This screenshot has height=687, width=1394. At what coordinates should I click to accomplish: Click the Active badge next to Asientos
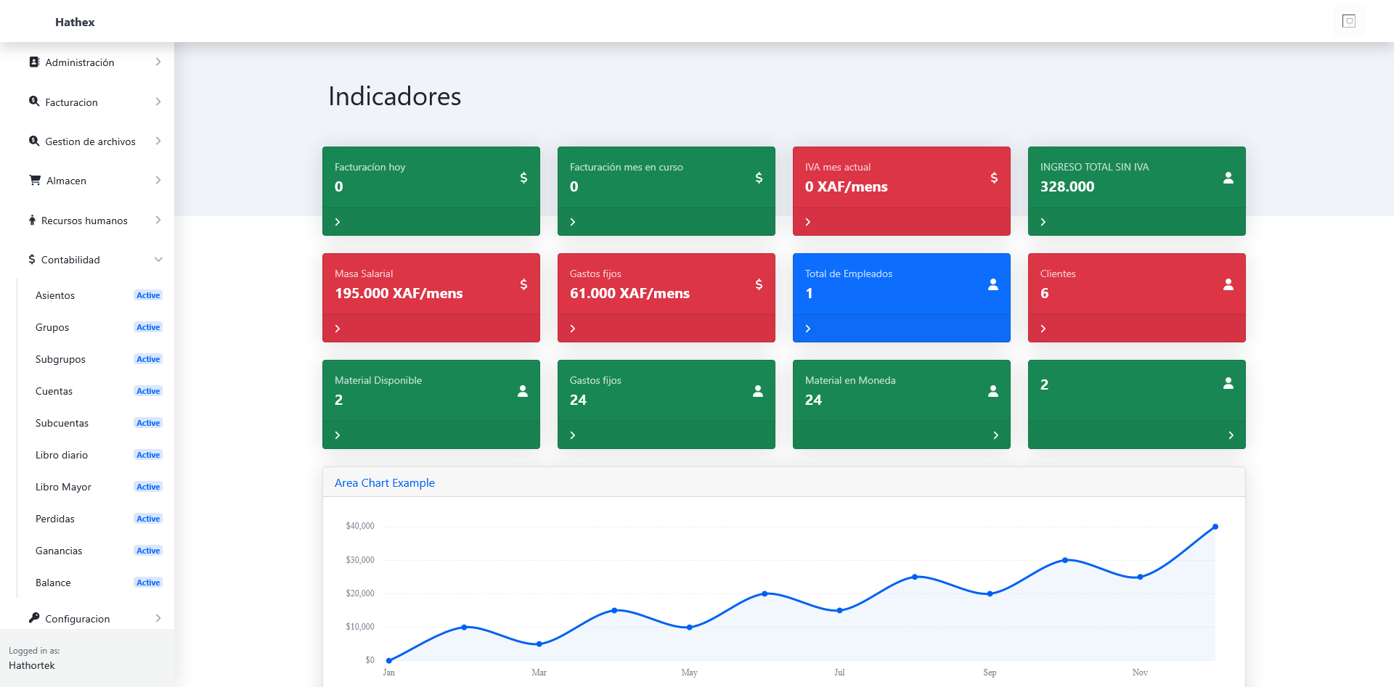coord(148,295)
